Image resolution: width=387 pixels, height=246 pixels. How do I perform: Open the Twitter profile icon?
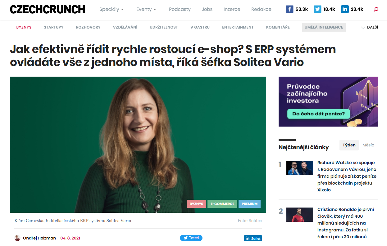(317, 9)
